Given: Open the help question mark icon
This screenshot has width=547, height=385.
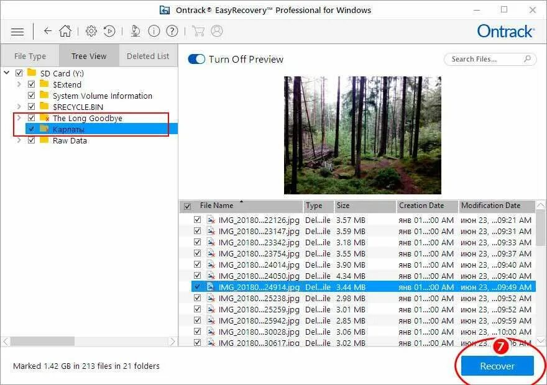Looking at the screenshot, I should (x=172, y=31).
